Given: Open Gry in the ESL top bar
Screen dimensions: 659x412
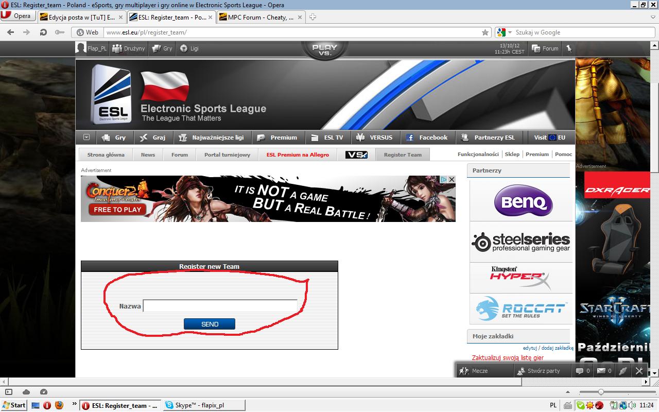Looking at the screenshot, I should point(163,48).
